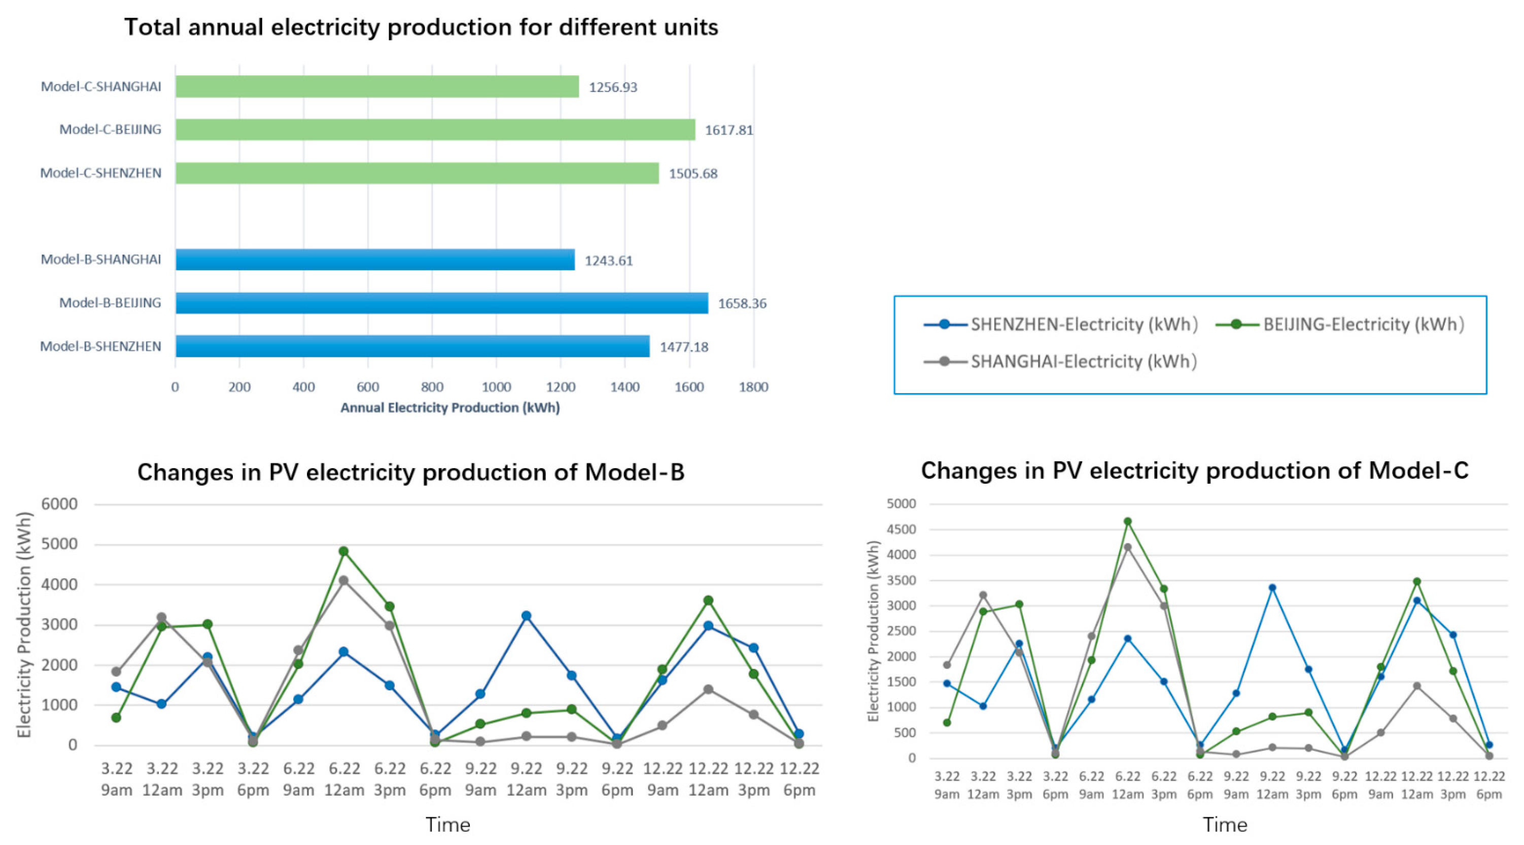The height and width of the screenshot is (845, 1524).
Task: Click the 1658.36 data label
Action: (742, 303)
